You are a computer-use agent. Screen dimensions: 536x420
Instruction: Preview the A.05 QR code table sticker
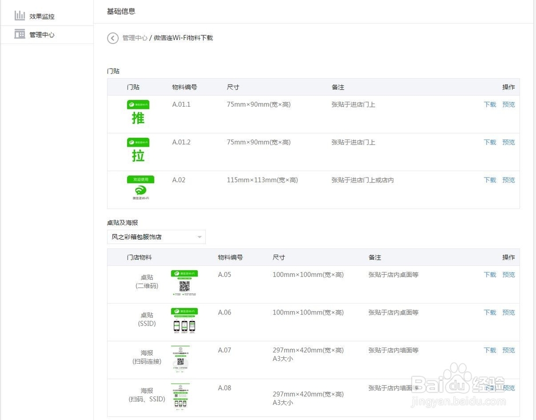click(x=508, y=274)
